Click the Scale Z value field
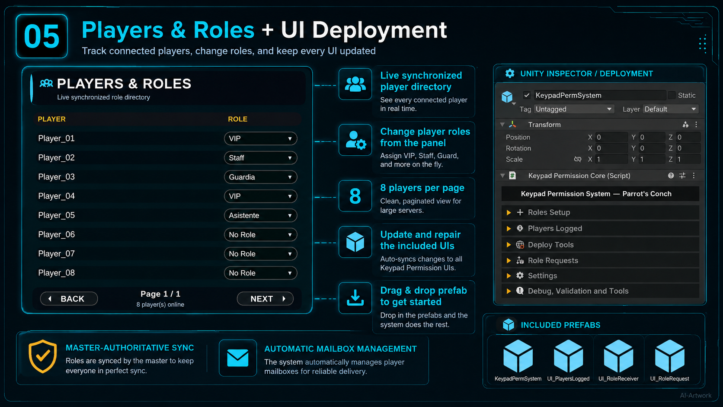The width and height of the screenshot is (723, 407). 688,159
